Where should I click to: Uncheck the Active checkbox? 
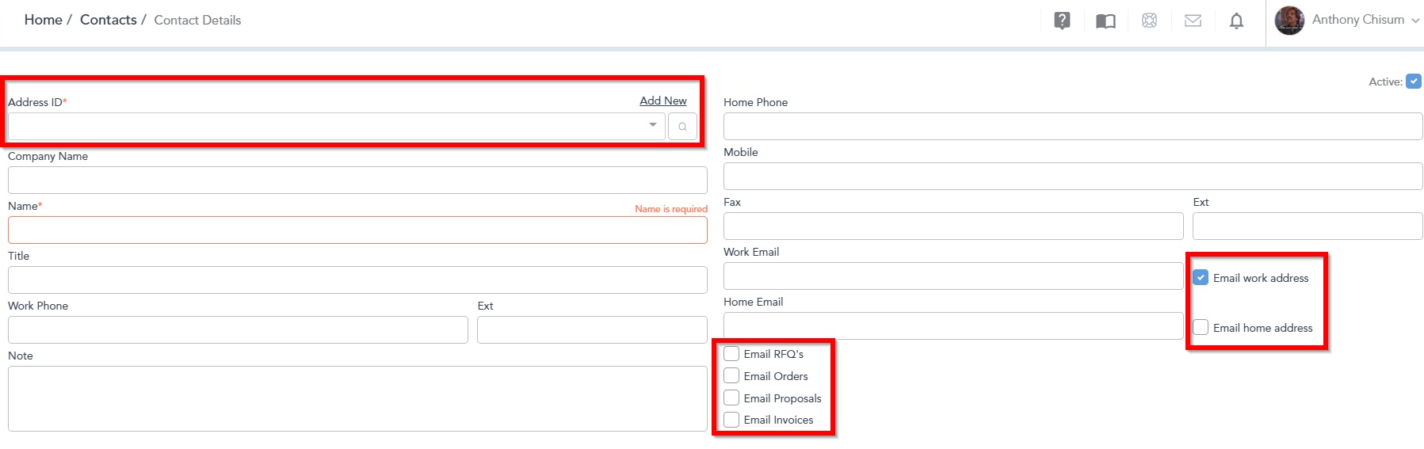click(x=1414, y=82)
